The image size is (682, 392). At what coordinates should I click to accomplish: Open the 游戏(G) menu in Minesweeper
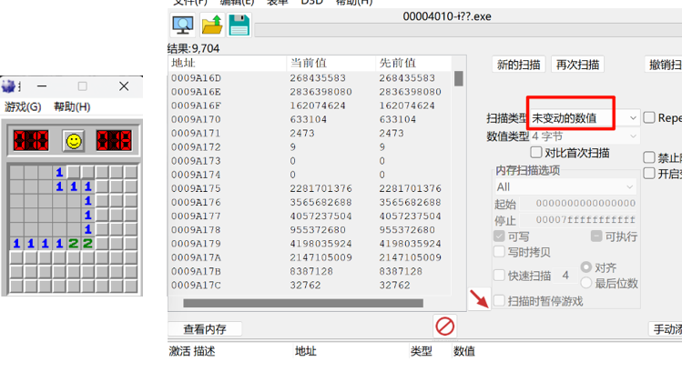coord(23,107)
